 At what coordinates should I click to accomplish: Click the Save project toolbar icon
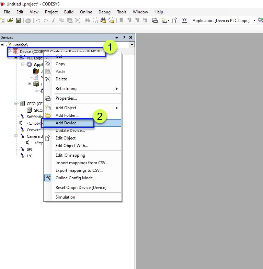[x=18, y=21]
